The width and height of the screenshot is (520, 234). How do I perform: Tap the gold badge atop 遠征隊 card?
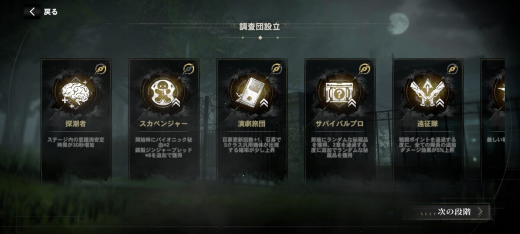pyautogui.click(x=453, y=68)
